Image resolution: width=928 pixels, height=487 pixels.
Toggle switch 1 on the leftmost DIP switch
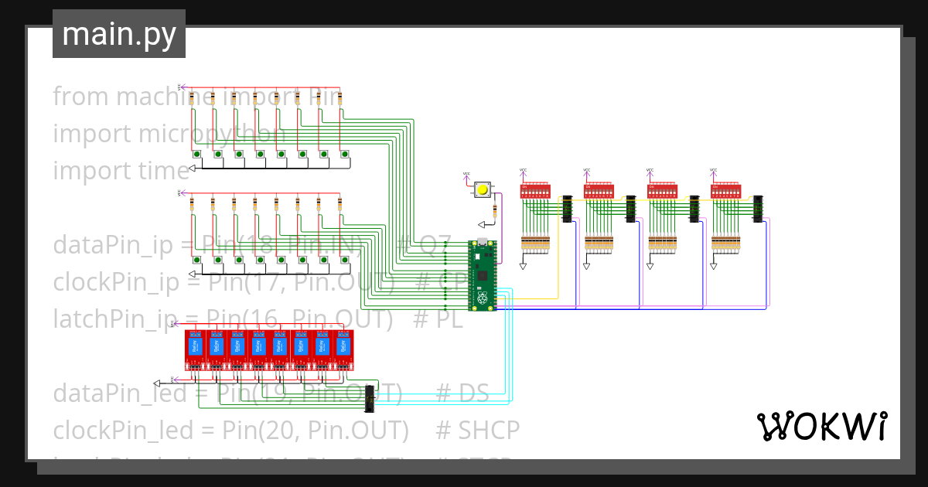click(x=524, y=191)
